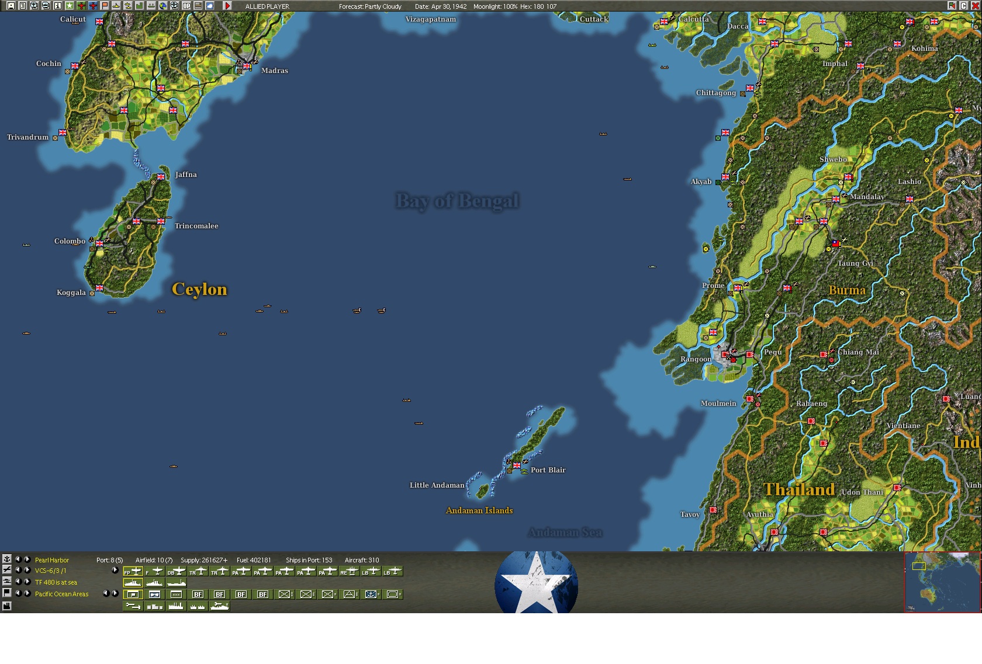Go to previous air unit before VCS-6/3

tap(18, 570)
